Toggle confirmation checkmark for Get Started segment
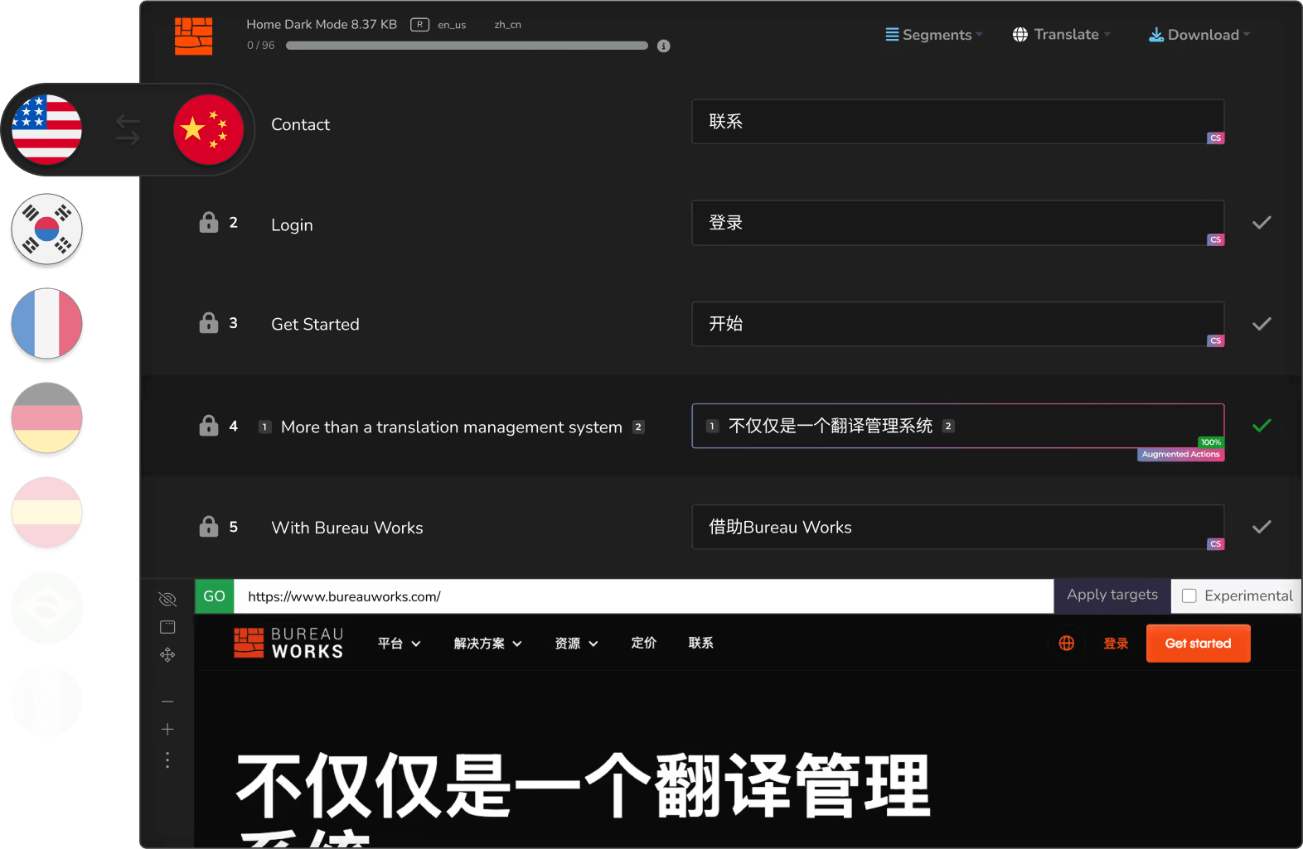 pos(1262,324)
